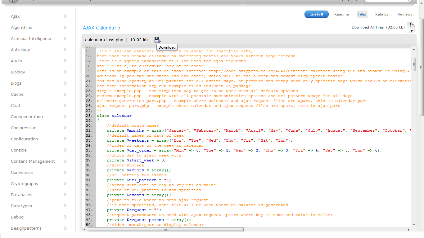Viewport: 424px width, 238px height.
Task: Open the Datatypes category
Action: (21, 206)
